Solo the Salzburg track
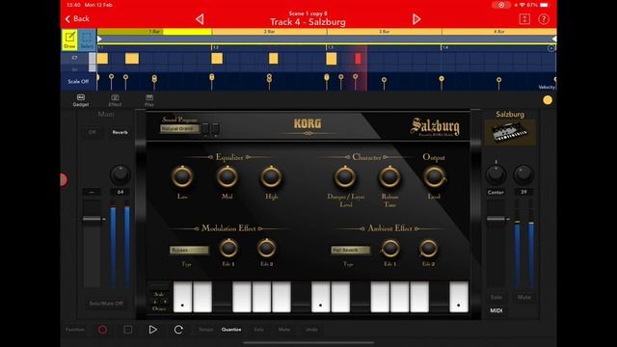 (496, 297)
